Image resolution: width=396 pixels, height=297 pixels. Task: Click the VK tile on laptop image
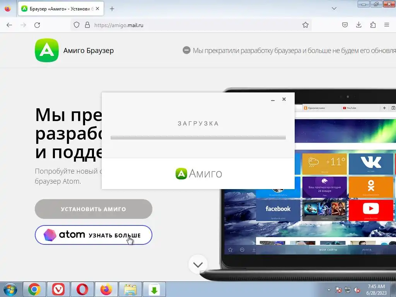(x=371, y=164)
